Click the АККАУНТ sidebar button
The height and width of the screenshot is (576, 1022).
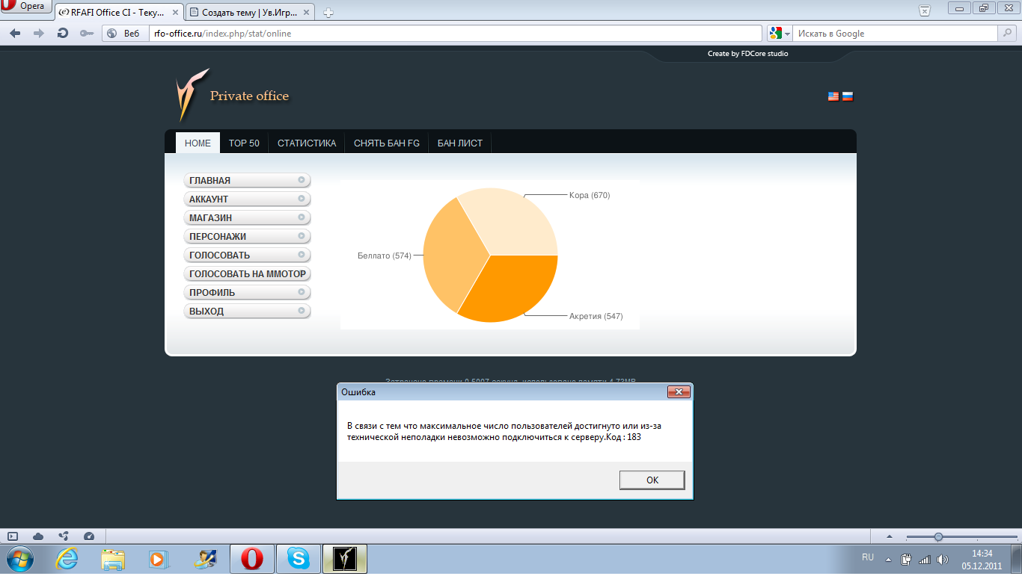(247, 199)
